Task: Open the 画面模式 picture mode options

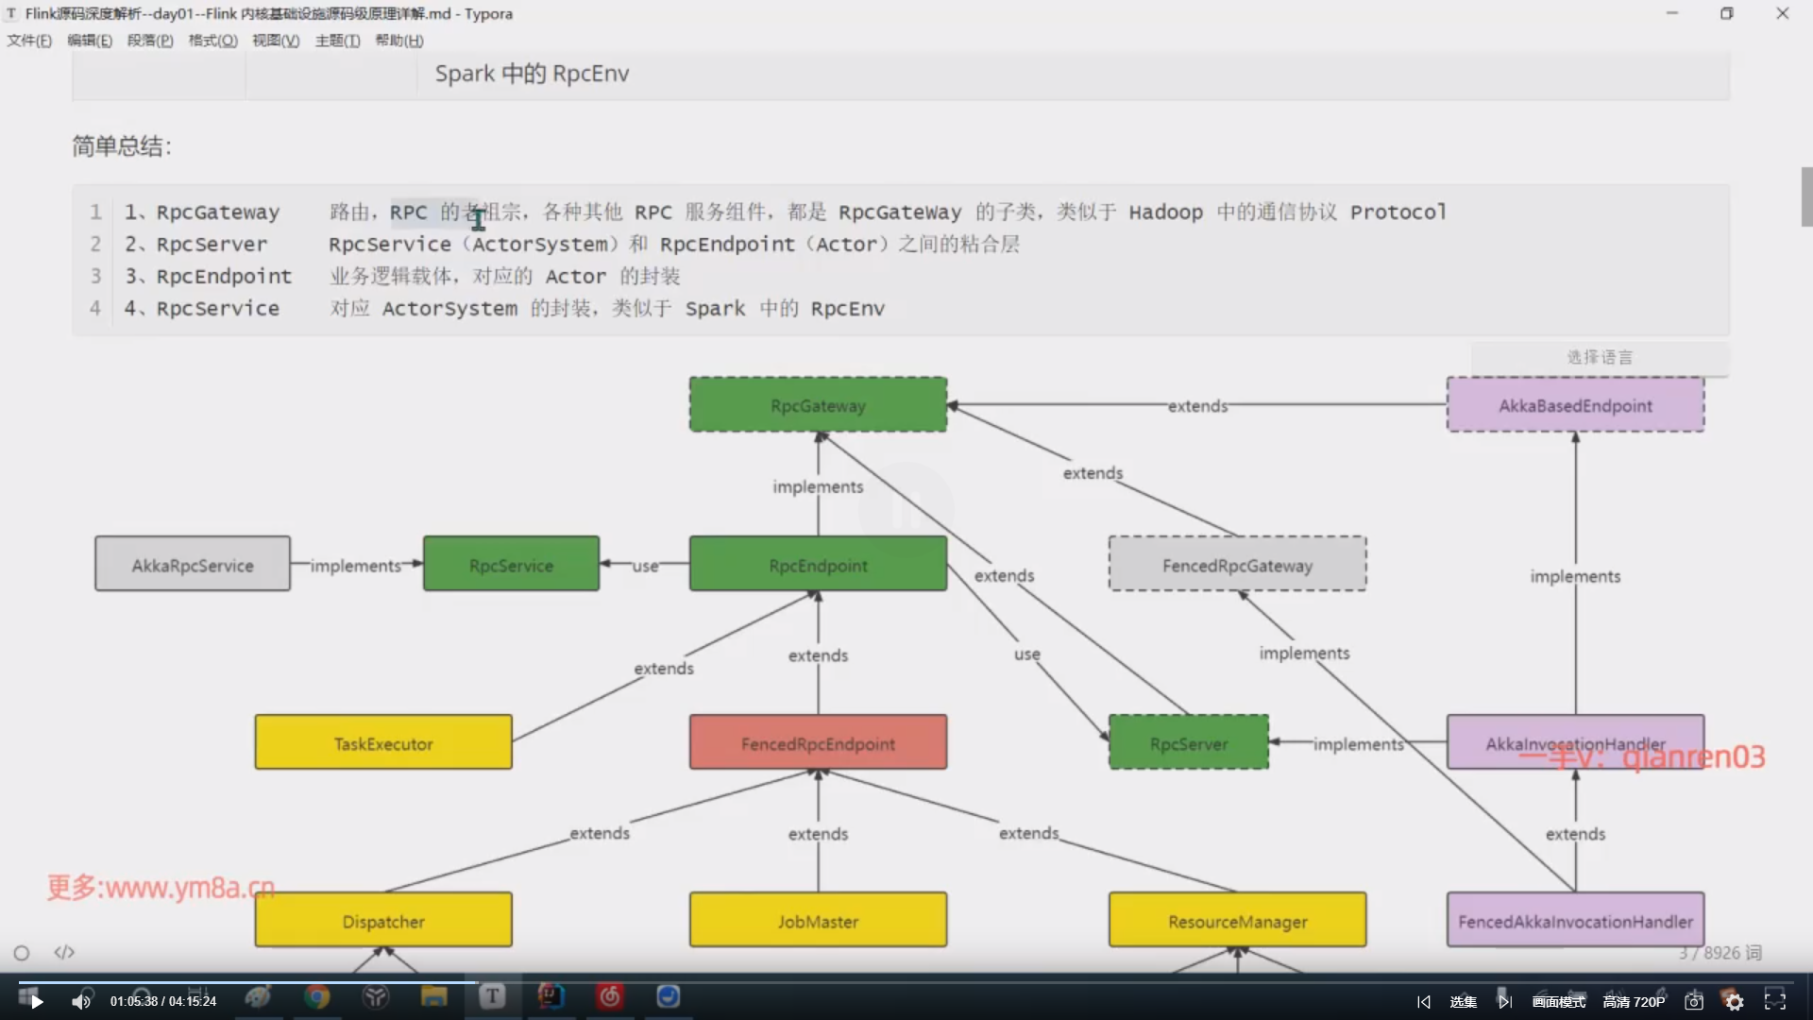Action: [1558, 1001]
